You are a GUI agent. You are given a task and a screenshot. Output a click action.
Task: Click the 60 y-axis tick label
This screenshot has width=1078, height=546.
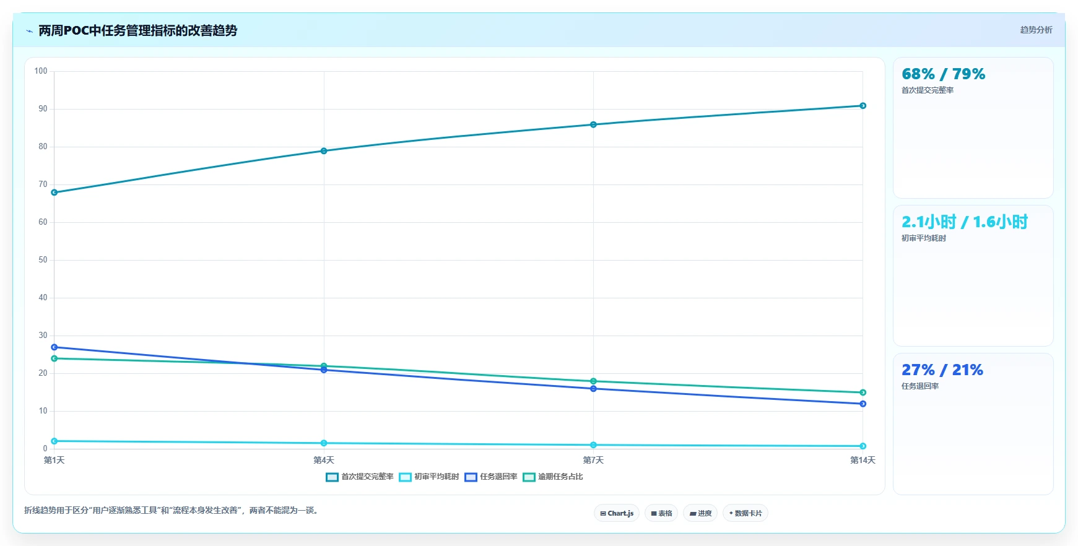43,222
